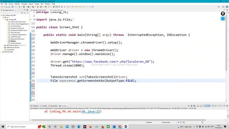Image resolution: width=229 pixels, height=129 pixels.
Task: Click the Save toolbar icon
Action: [6, 7]
